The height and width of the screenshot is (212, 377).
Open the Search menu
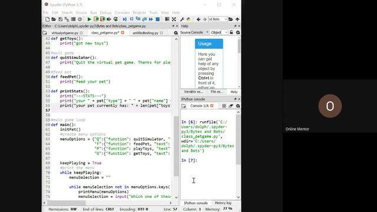tap(67, 12)
